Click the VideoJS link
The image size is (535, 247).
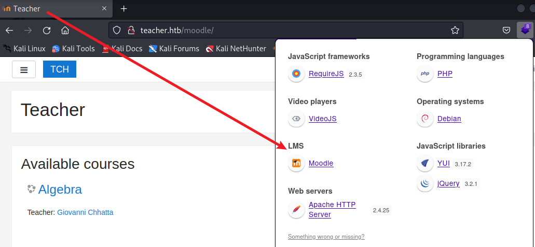pyautogui.click(x=323, y=119)
